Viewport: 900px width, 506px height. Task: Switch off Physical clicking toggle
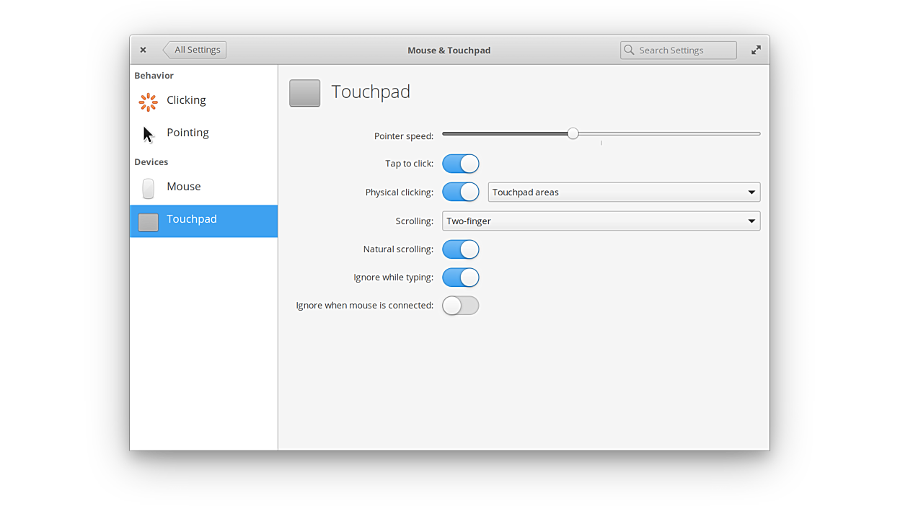(460, 192)
